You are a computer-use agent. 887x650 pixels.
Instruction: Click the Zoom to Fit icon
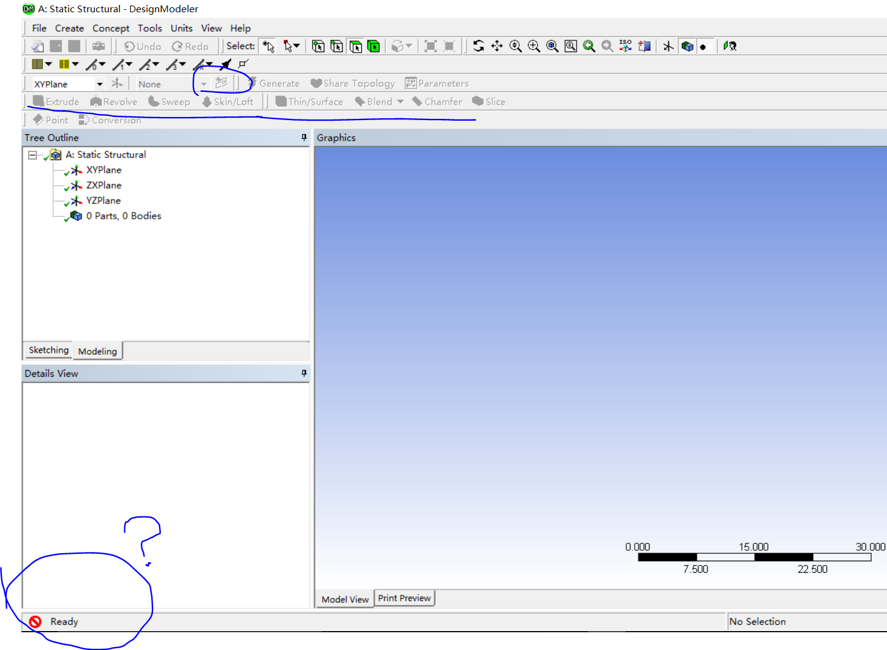pyautogui.click(x=552, y=46)
